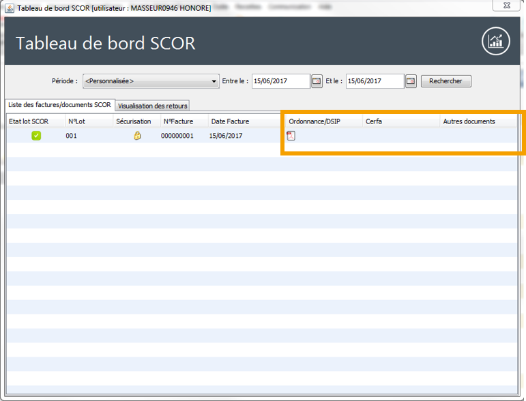Click the Java application icon in title bar
526x401 pixels.
pos(8,7)
